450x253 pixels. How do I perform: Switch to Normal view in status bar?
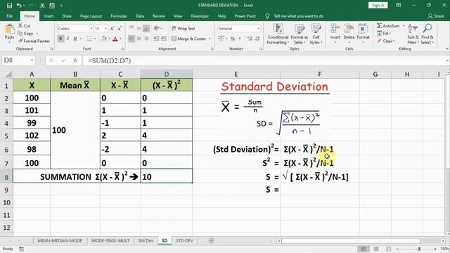pyautogui.click(x=363, y=249)
